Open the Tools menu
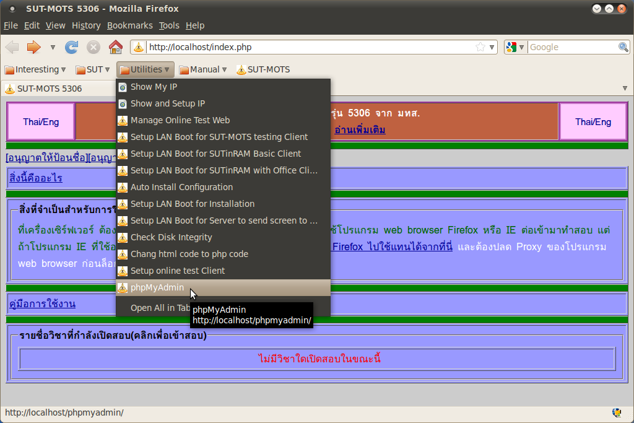Viewport: 634px width, 423px height. click(169, 25)
